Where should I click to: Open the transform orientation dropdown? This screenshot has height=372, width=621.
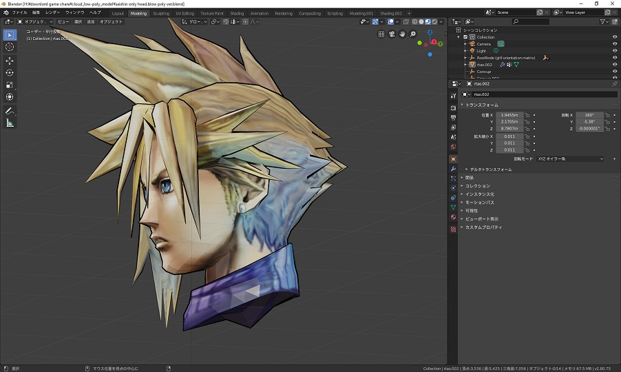pyautogui.click(x=194, y=22)
